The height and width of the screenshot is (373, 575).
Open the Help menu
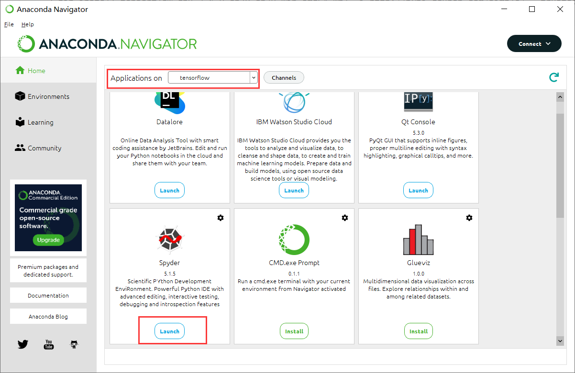(x=28, y=24)
